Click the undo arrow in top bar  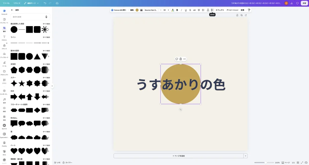[x=45, y=3]
